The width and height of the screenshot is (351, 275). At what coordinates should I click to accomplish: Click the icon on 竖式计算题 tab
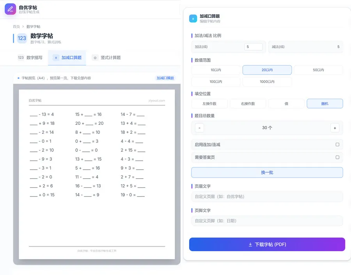95,58
